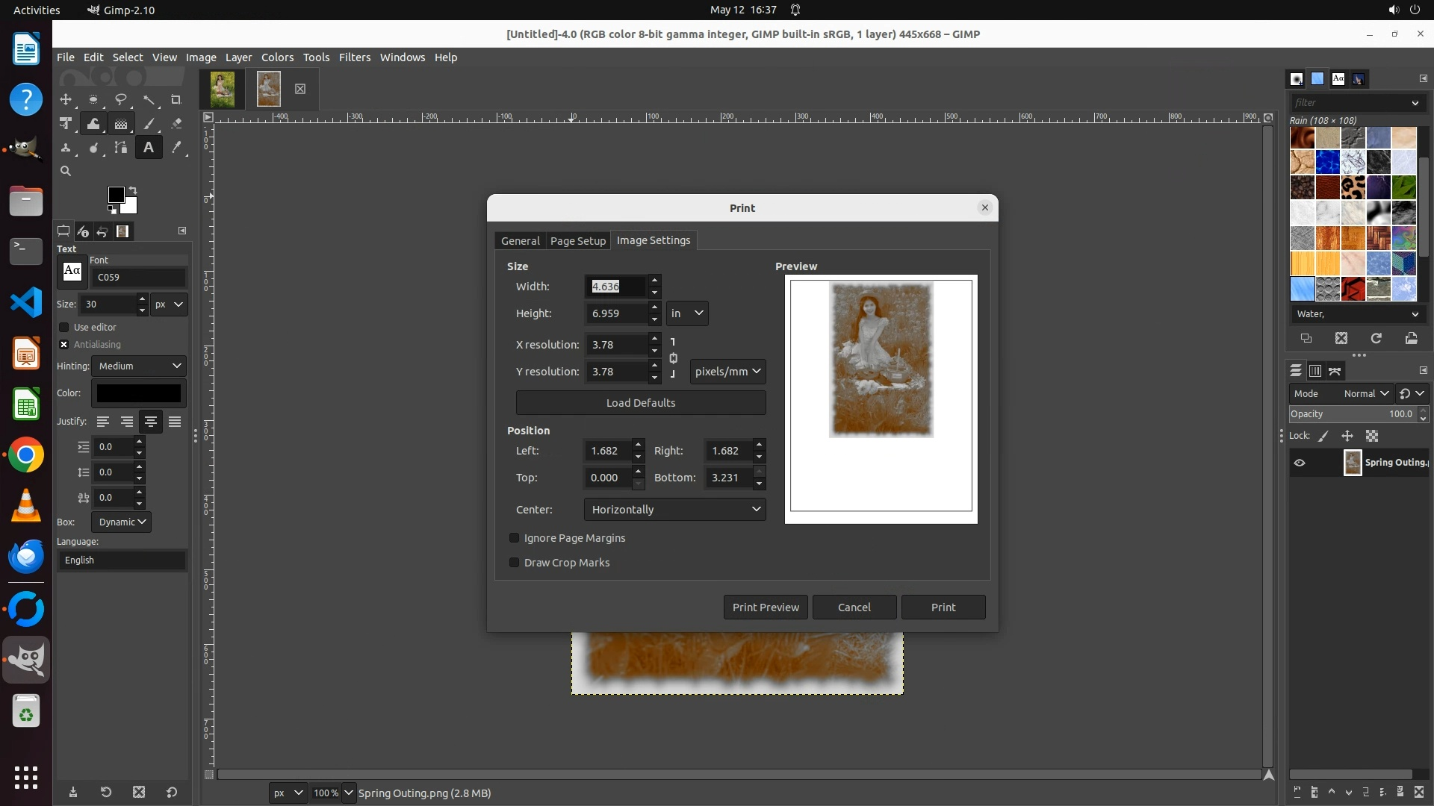Open the pixels/mm resolution unit dropdown
1434x806 pixels.
(727, 372)
